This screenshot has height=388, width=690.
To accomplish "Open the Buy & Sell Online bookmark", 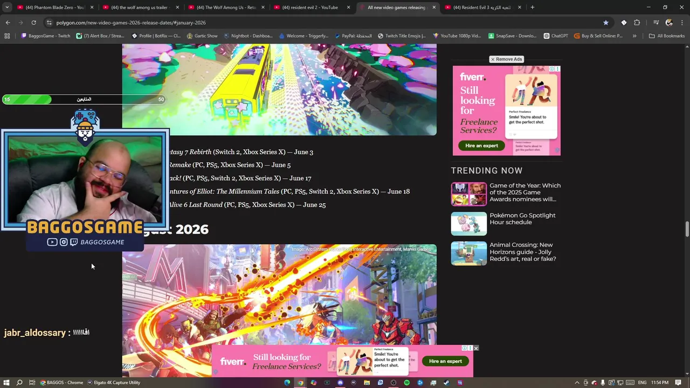I will point(598,36).
